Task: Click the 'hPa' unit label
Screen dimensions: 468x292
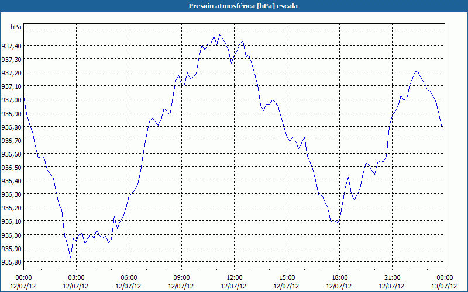Action: [16, 27]
